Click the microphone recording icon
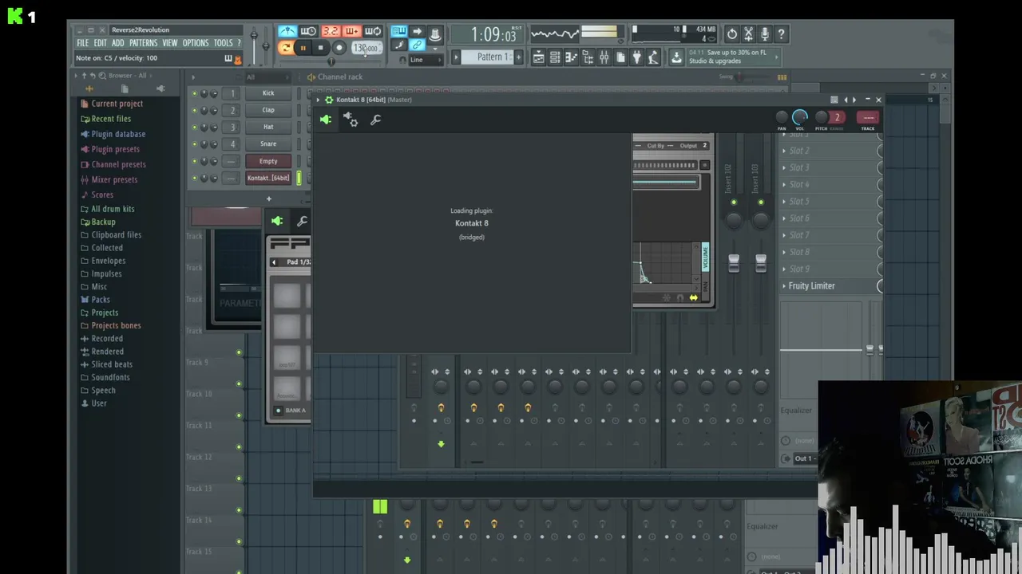The image size is (1022, 574). click(765, 33)
